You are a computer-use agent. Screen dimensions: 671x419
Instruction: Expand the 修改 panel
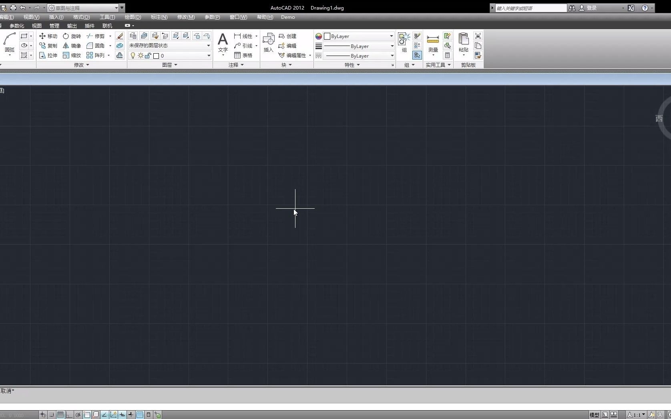pyautogui.click(x=81, y=65)
